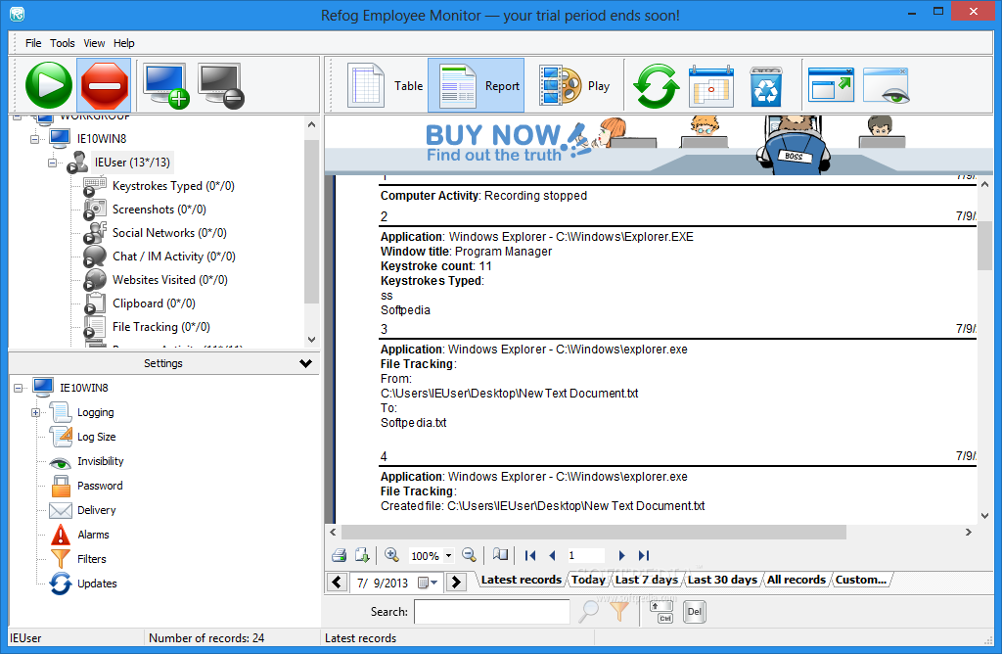Zoom out of the report
This screenshot has width=1002, height=654.
coord(469,555)
